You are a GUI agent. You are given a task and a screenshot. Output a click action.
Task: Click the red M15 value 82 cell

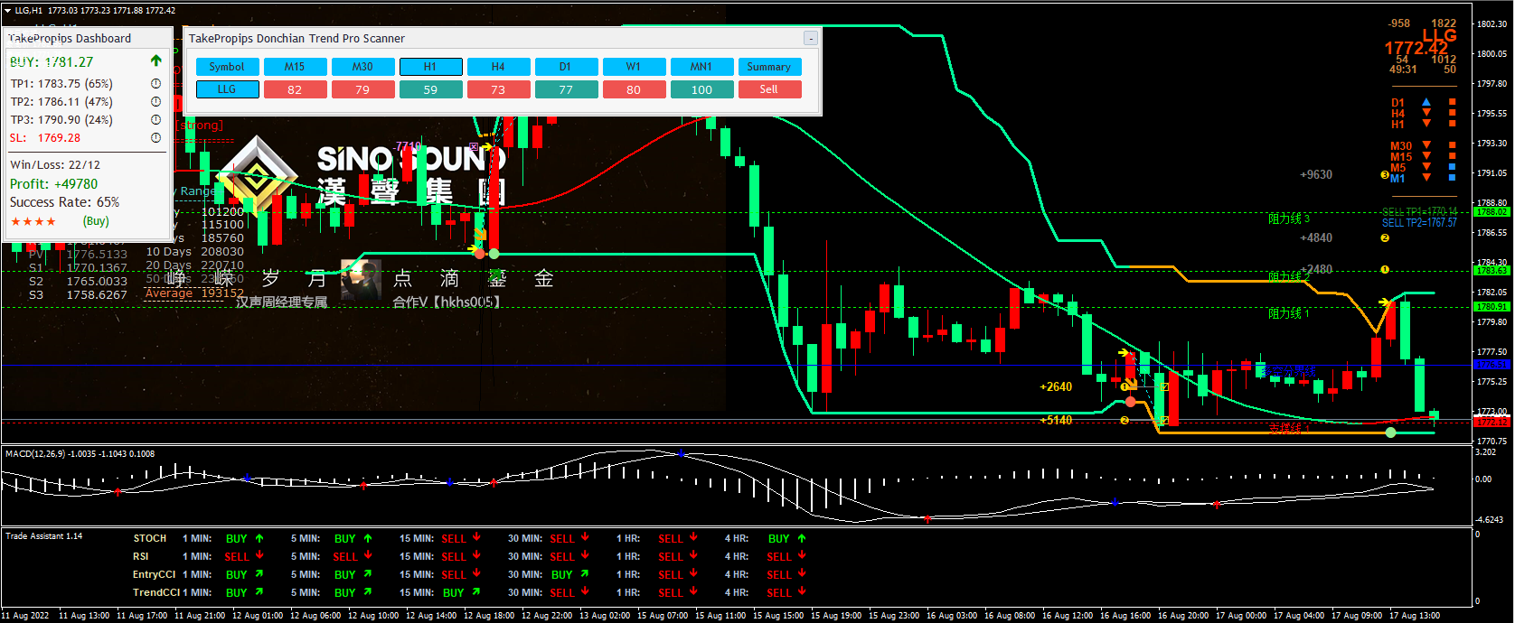(295, 89)
